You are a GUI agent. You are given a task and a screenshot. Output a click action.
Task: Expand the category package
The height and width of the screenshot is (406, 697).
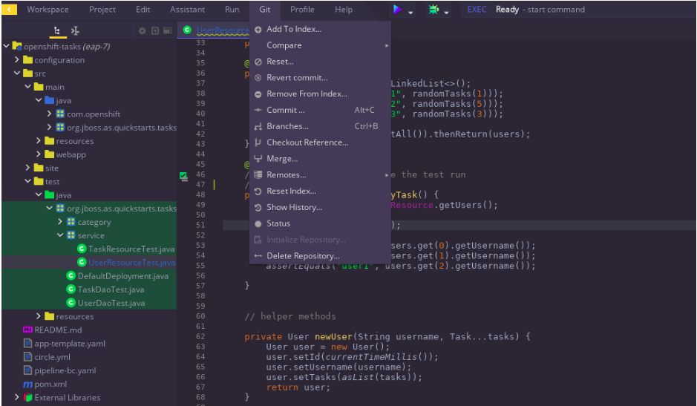coord(60,221)
